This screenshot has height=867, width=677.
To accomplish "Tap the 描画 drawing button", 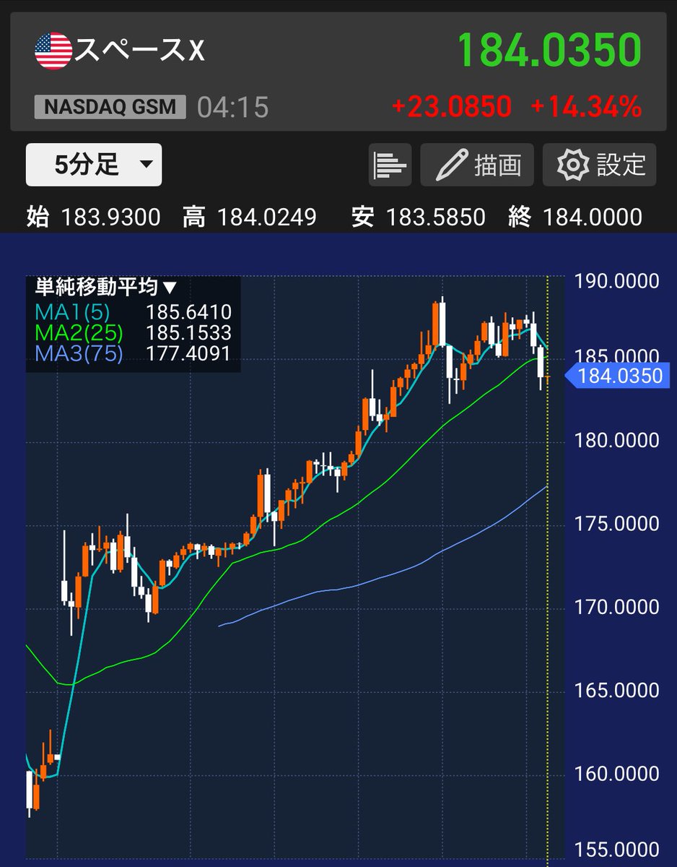I will (x=477, y=165).
